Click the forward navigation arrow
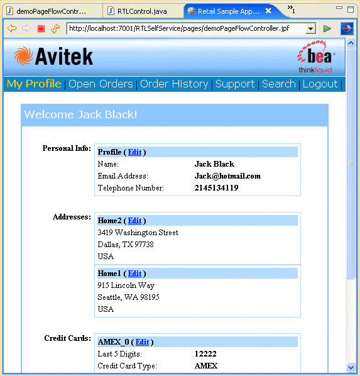 pos(26,28)
